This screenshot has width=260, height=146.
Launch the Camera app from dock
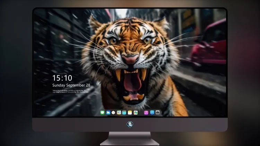[158, 112]
